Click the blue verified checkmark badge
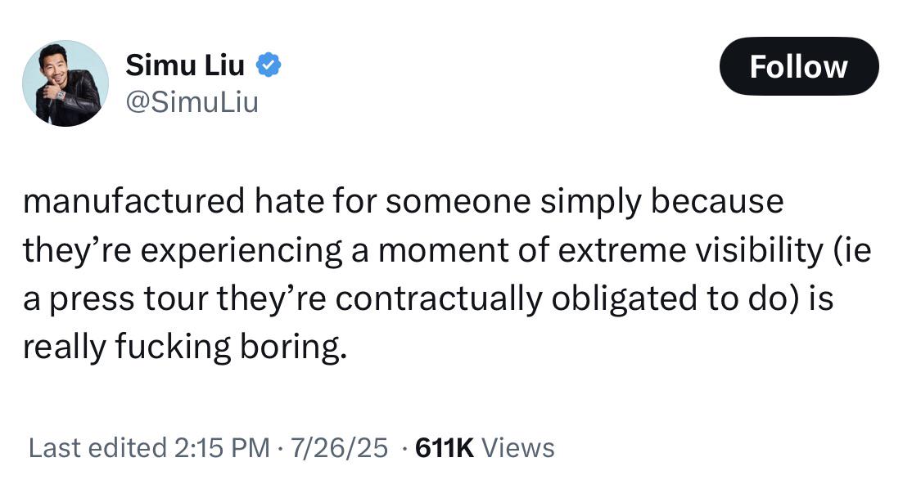This screenshot has height=480, width=921. (x=269, y=66)
